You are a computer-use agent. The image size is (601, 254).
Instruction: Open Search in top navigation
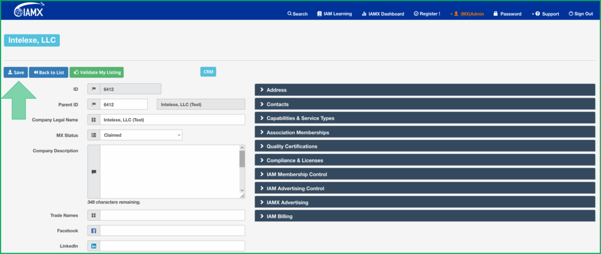click(298, 13)
